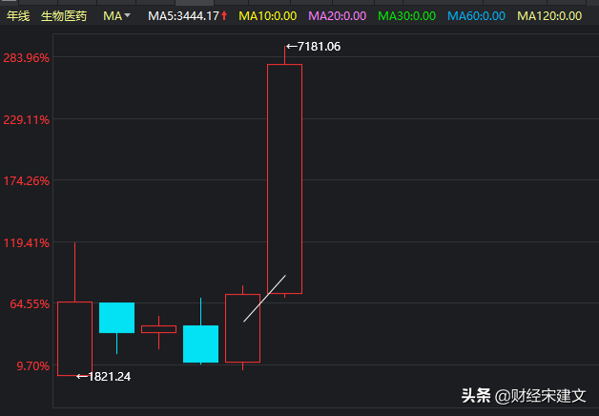Click the 174.26% axis label
Screen dimensions: 599x416
pyautogui.click(x=27, y=181)
